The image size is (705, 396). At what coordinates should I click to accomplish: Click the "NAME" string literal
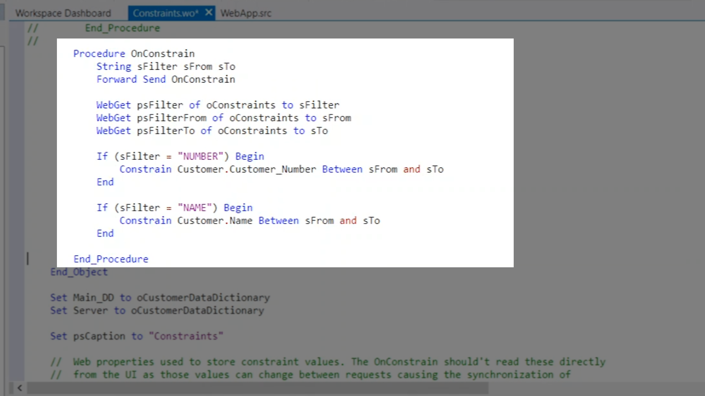pos(195,208)
